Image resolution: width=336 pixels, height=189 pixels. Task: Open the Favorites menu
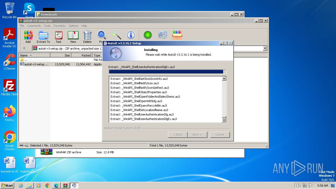pos(60,26)
